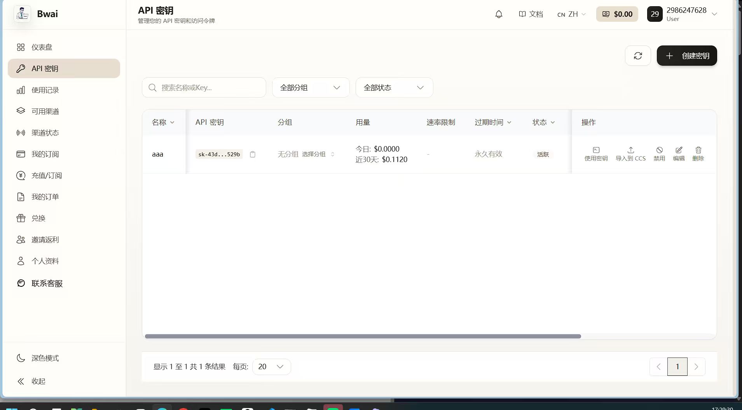This screenshot has width=742, height=410.
Task: Edit key aaa via 编辑
Action: 679,154
